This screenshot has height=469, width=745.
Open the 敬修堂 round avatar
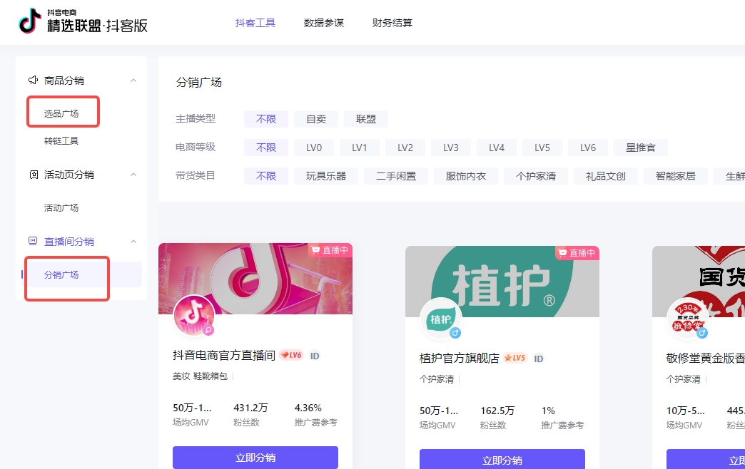tap(687, 318)
